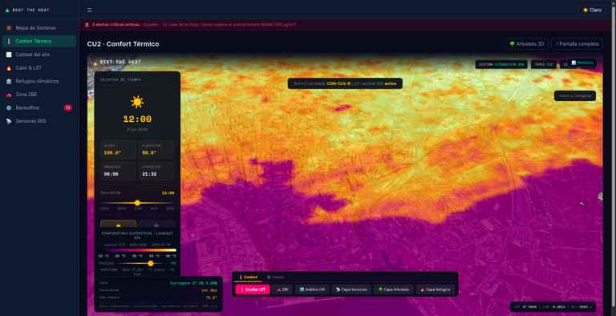
Task: Click the AZIMUT 106.6° card
Action: point(118,150)
